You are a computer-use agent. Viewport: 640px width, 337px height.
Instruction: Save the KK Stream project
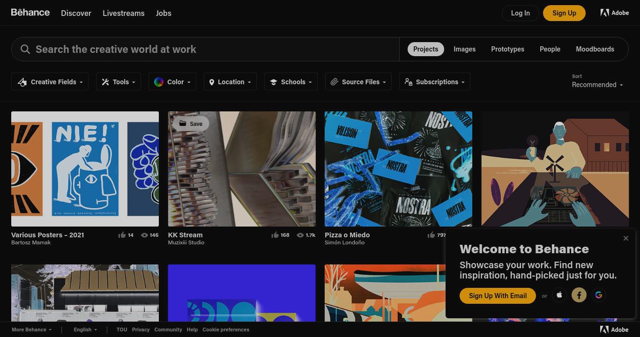click(191, 124)
